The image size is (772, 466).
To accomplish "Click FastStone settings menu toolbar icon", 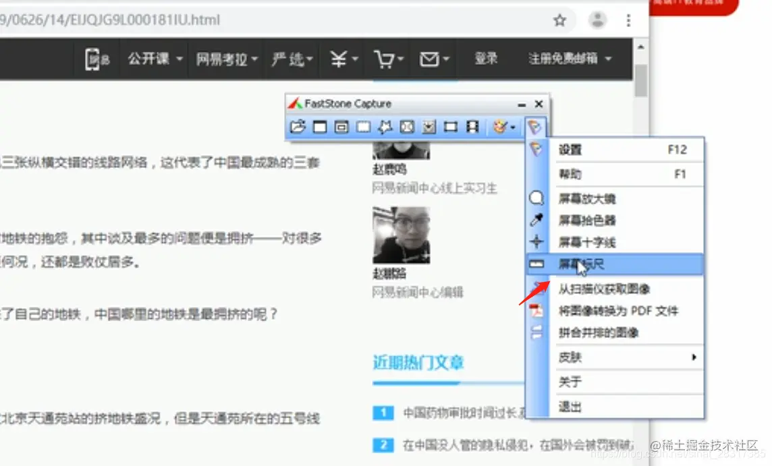I will click(x=534, y=127).
